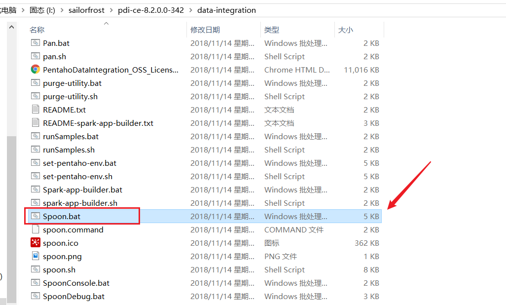Click the spoon.command blank file icon
The height and width of the screenshot is (305, 506).
click(x=35, y=229)
